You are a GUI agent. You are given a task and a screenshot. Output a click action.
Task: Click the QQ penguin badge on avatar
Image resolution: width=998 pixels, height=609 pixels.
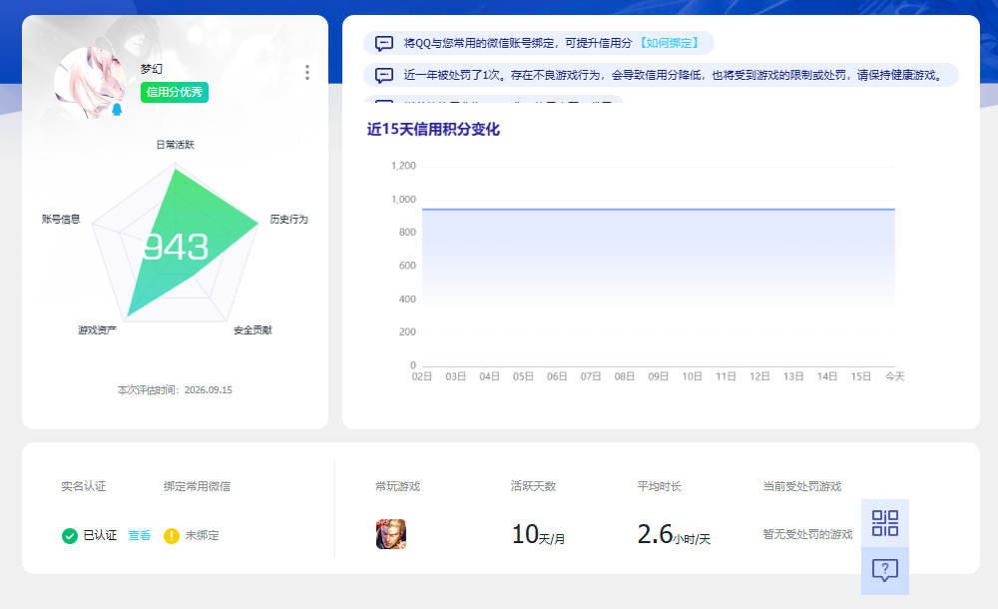click(x=117, y=109)
